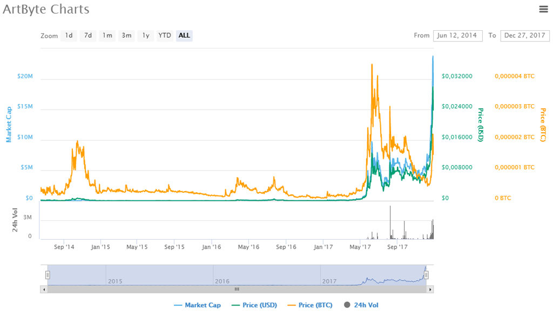Click the Sep '16 x-axis label

(286, 247)
